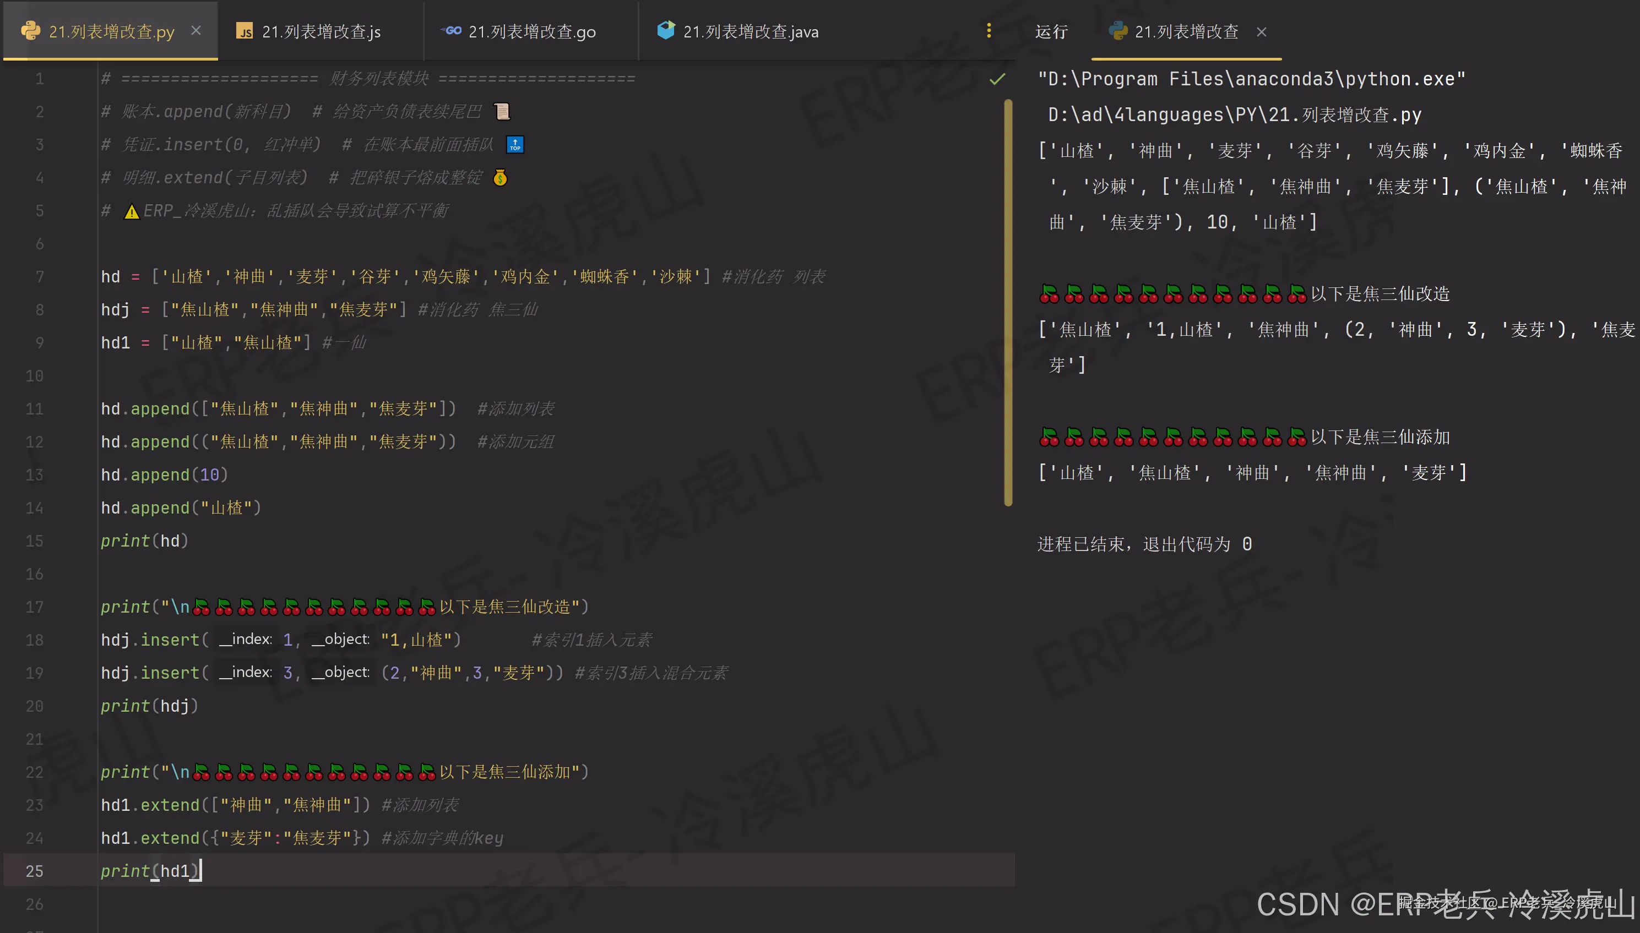Click the JS file icon on the 21.列表增改查.js tab
1640x933 pixels.
tap(245, 31)
